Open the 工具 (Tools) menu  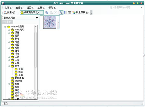[x=41, y=8]
